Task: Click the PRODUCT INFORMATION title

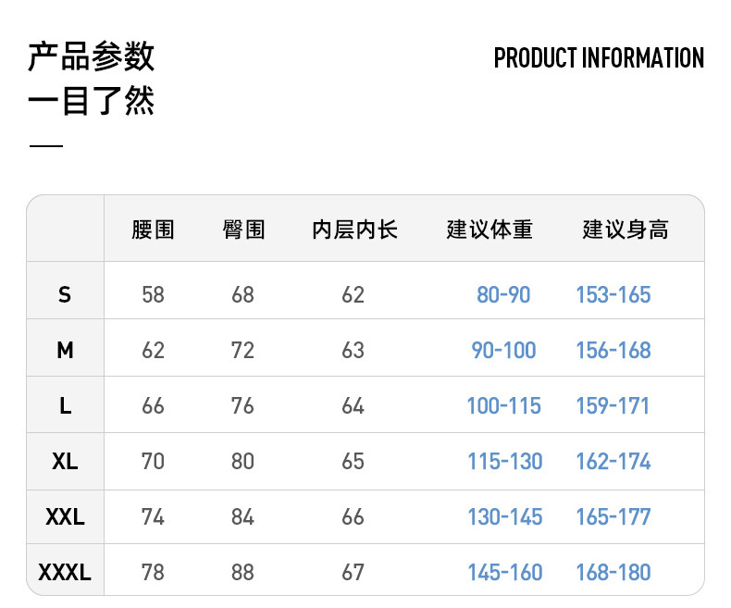Action: point(599,58)
